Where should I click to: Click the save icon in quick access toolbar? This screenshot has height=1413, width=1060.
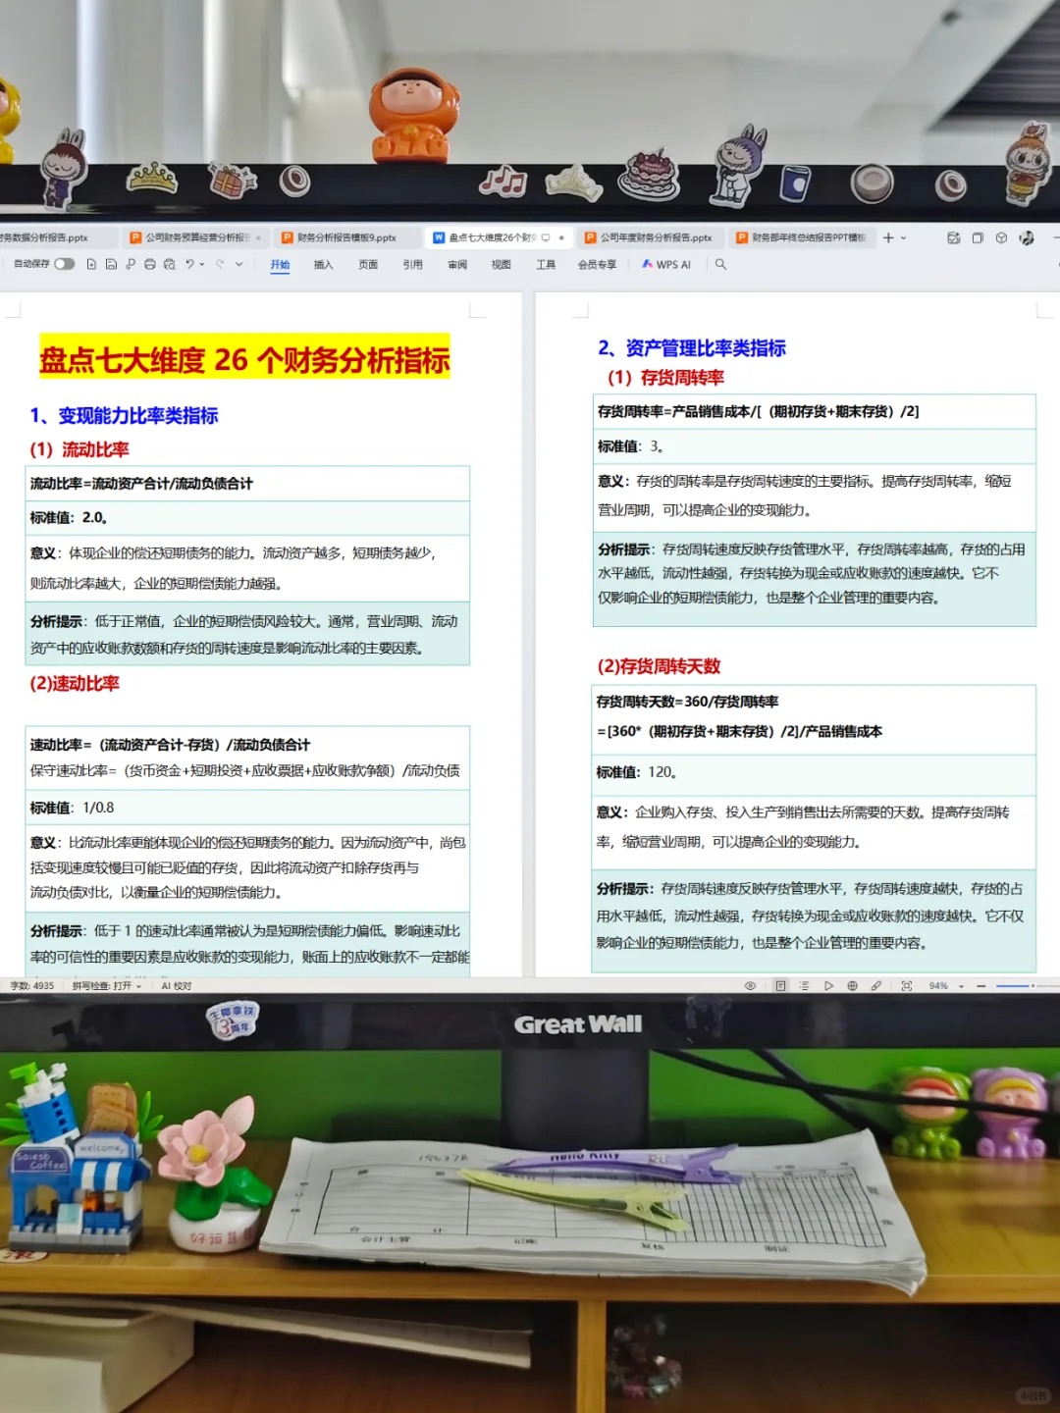(x=111, y=264)
